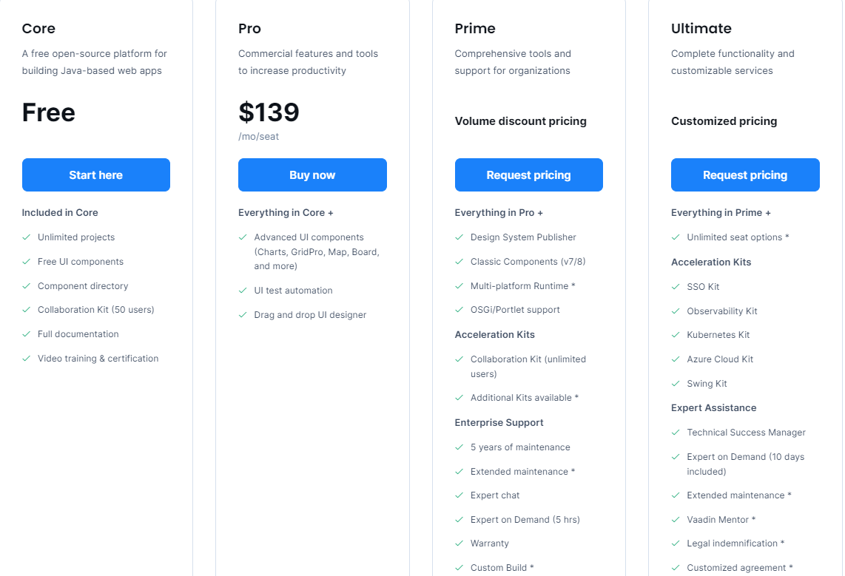Click checkmark next to Expert chat
This screenshot has height=576, width=845.
coord(459,495)
